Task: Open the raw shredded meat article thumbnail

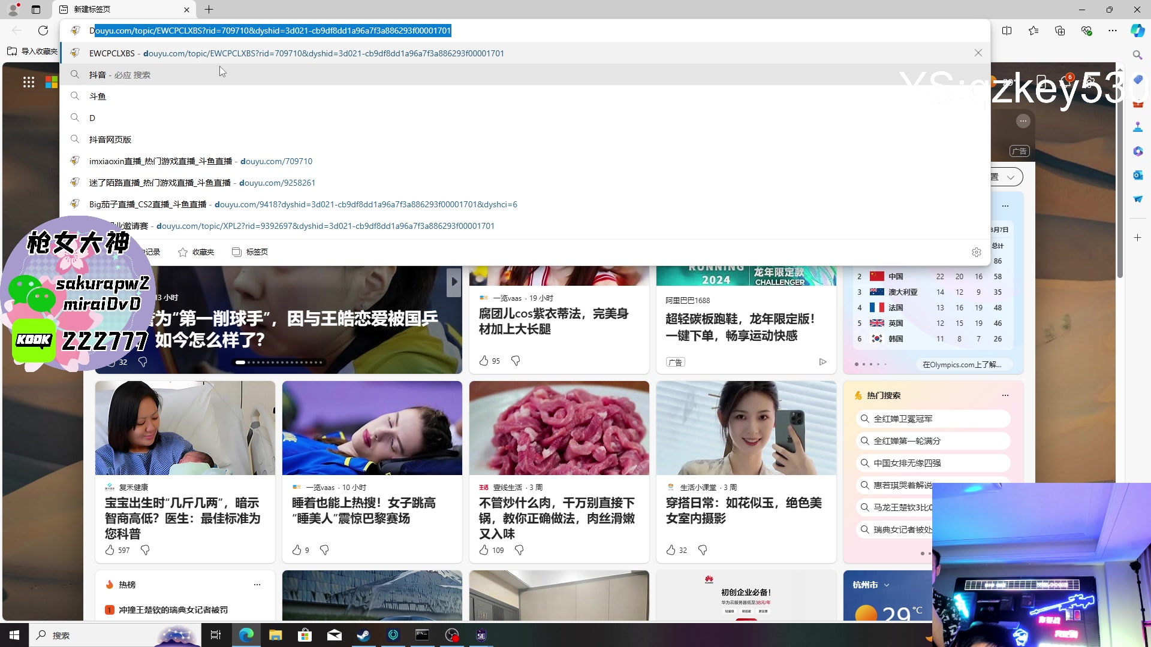Action: point(559,428)
